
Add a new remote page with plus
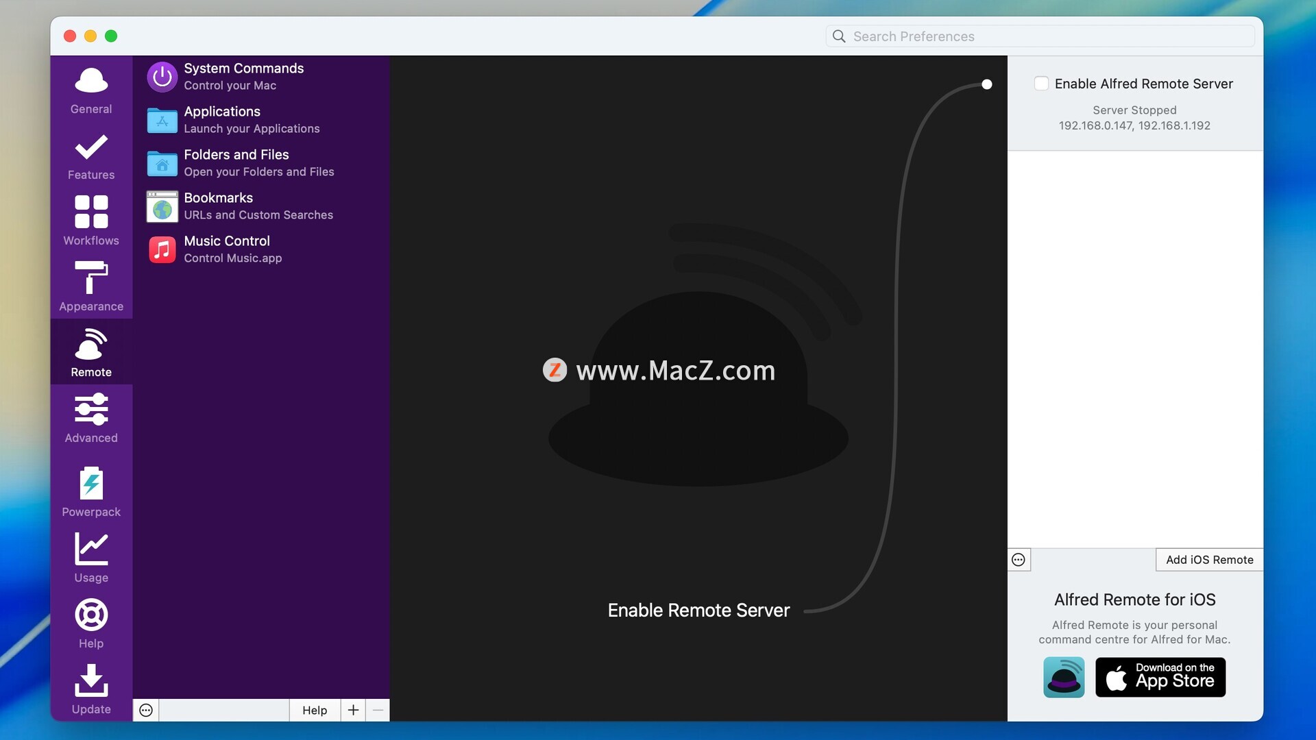point(353,711)
